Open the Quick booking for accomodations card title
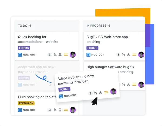The height and width of the screenshot is (126, 162). tap(38, 39)
